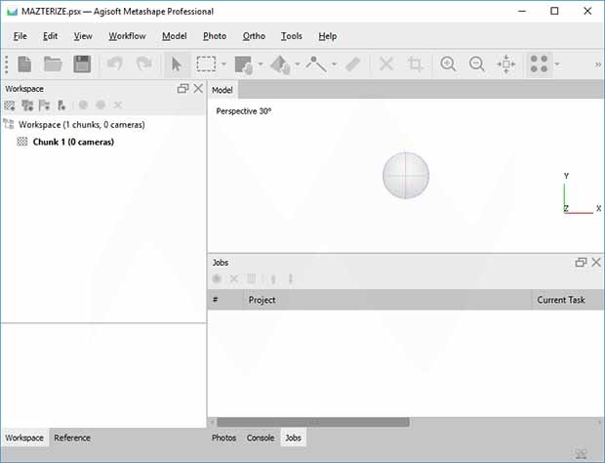This screenshot has height=463, width=605.
Task: Save project using the floppy disk icon
Action: click(82, 64)
